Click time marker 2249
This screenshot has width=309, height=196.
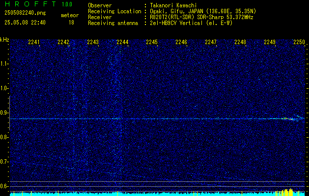coord(270,42)
